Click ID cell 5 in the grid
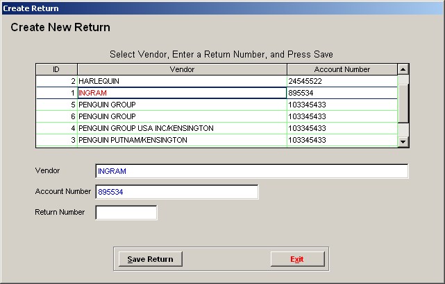This screenshot has width=445, height=284. pyautogui.click(x=57, y=105)
